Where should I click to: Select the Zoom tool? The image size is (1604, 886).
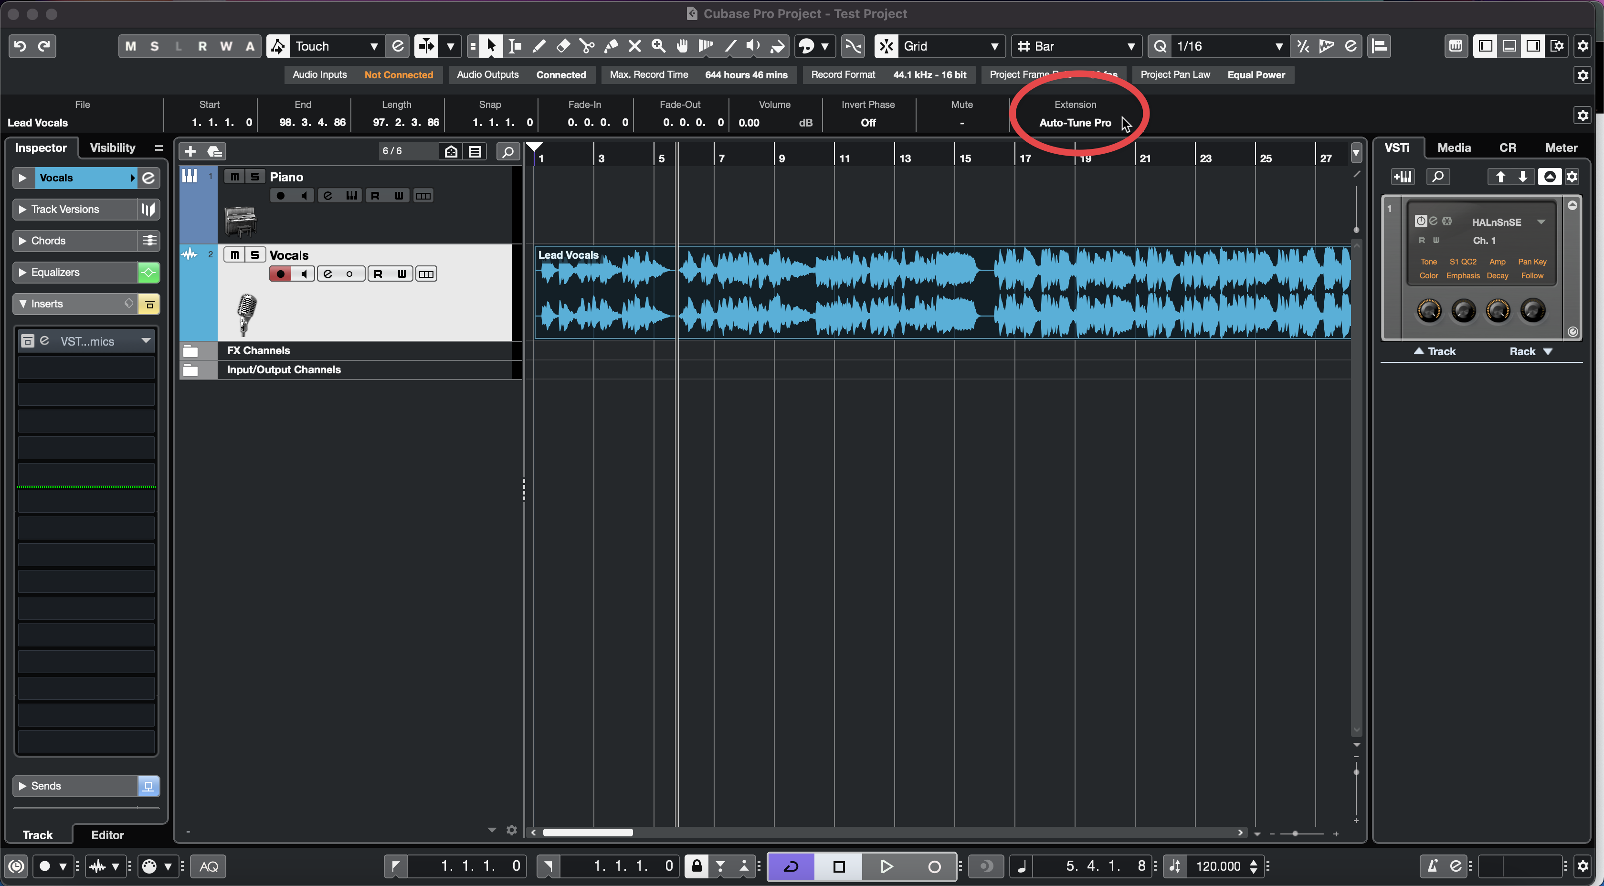point(659,46)
